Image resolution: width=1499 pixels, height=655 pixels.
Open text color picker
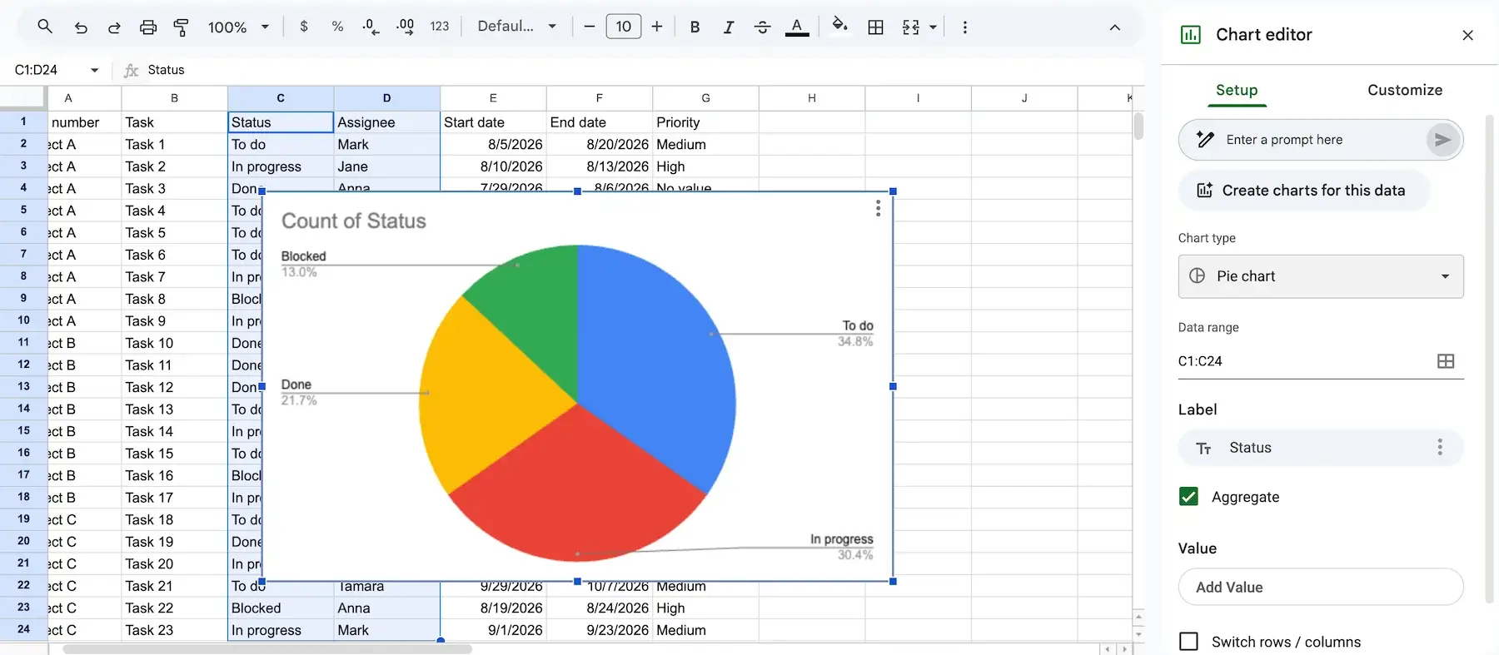click(797, 27)
